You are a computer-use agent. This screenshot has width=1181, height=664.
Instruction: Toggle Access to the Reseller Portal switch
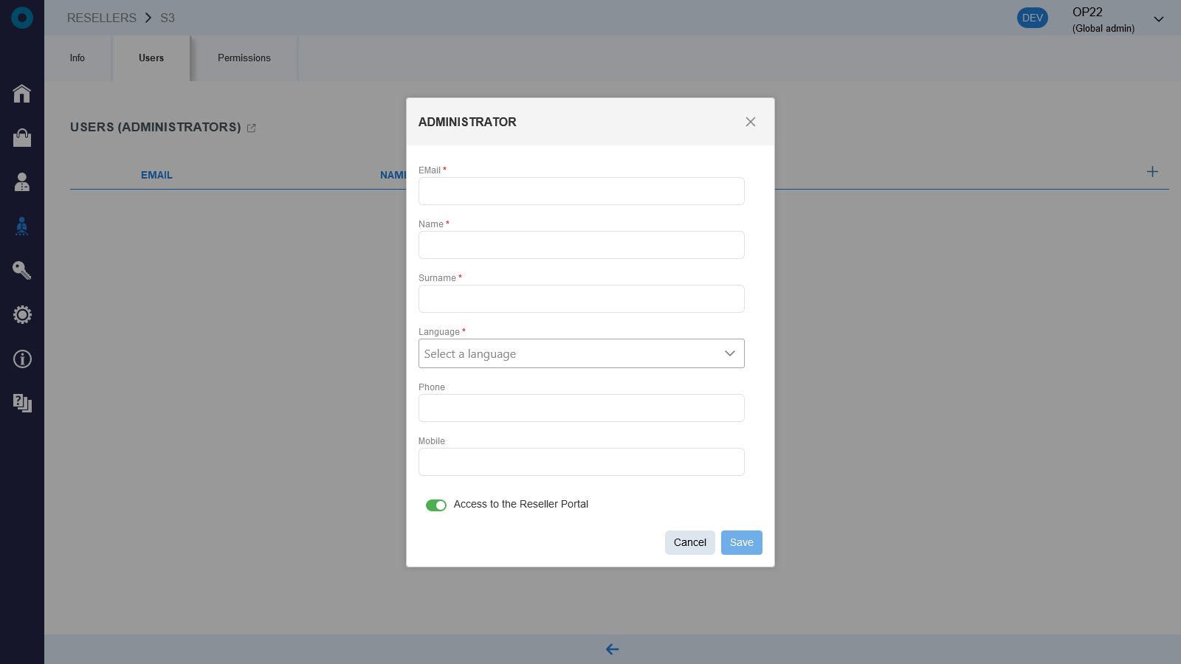(436, 505)
